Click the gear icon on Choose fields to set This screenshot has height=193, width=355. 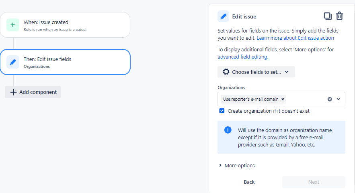pyautogui.click(x=226, y=72)
